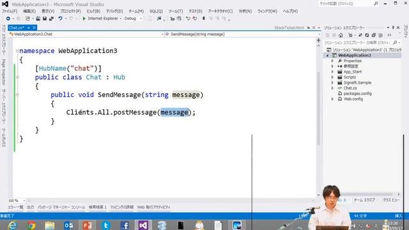Expand the Scripts folder
Viewport: 409px width, 230px height.
(332, 77)
